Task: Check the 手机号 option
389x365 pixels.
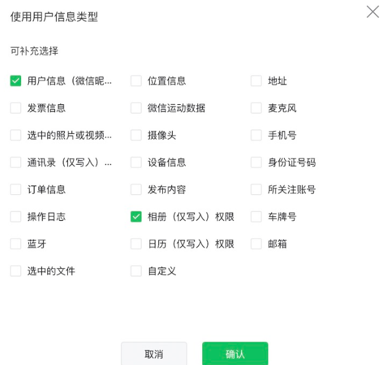Action: [256, 135]
